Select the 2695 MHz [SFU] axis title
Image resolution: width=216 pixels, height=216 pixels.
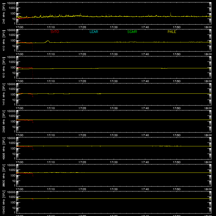pyautogui.click(x=4, y=121)
